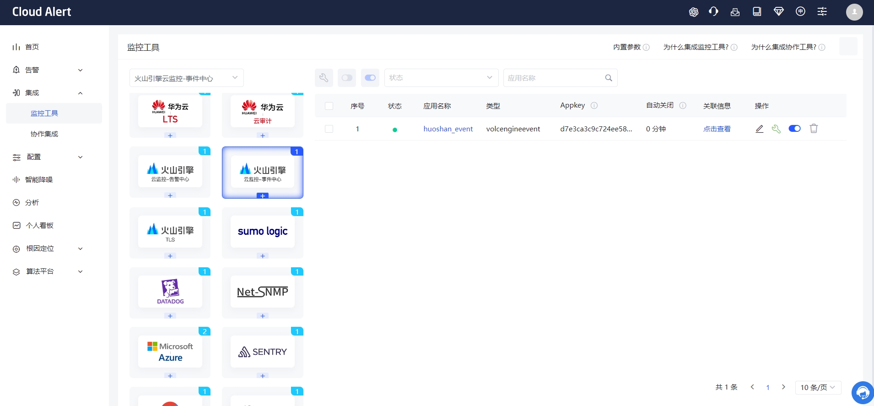Add integration with plus under SENTRY
874x406 pixels.
263,376
